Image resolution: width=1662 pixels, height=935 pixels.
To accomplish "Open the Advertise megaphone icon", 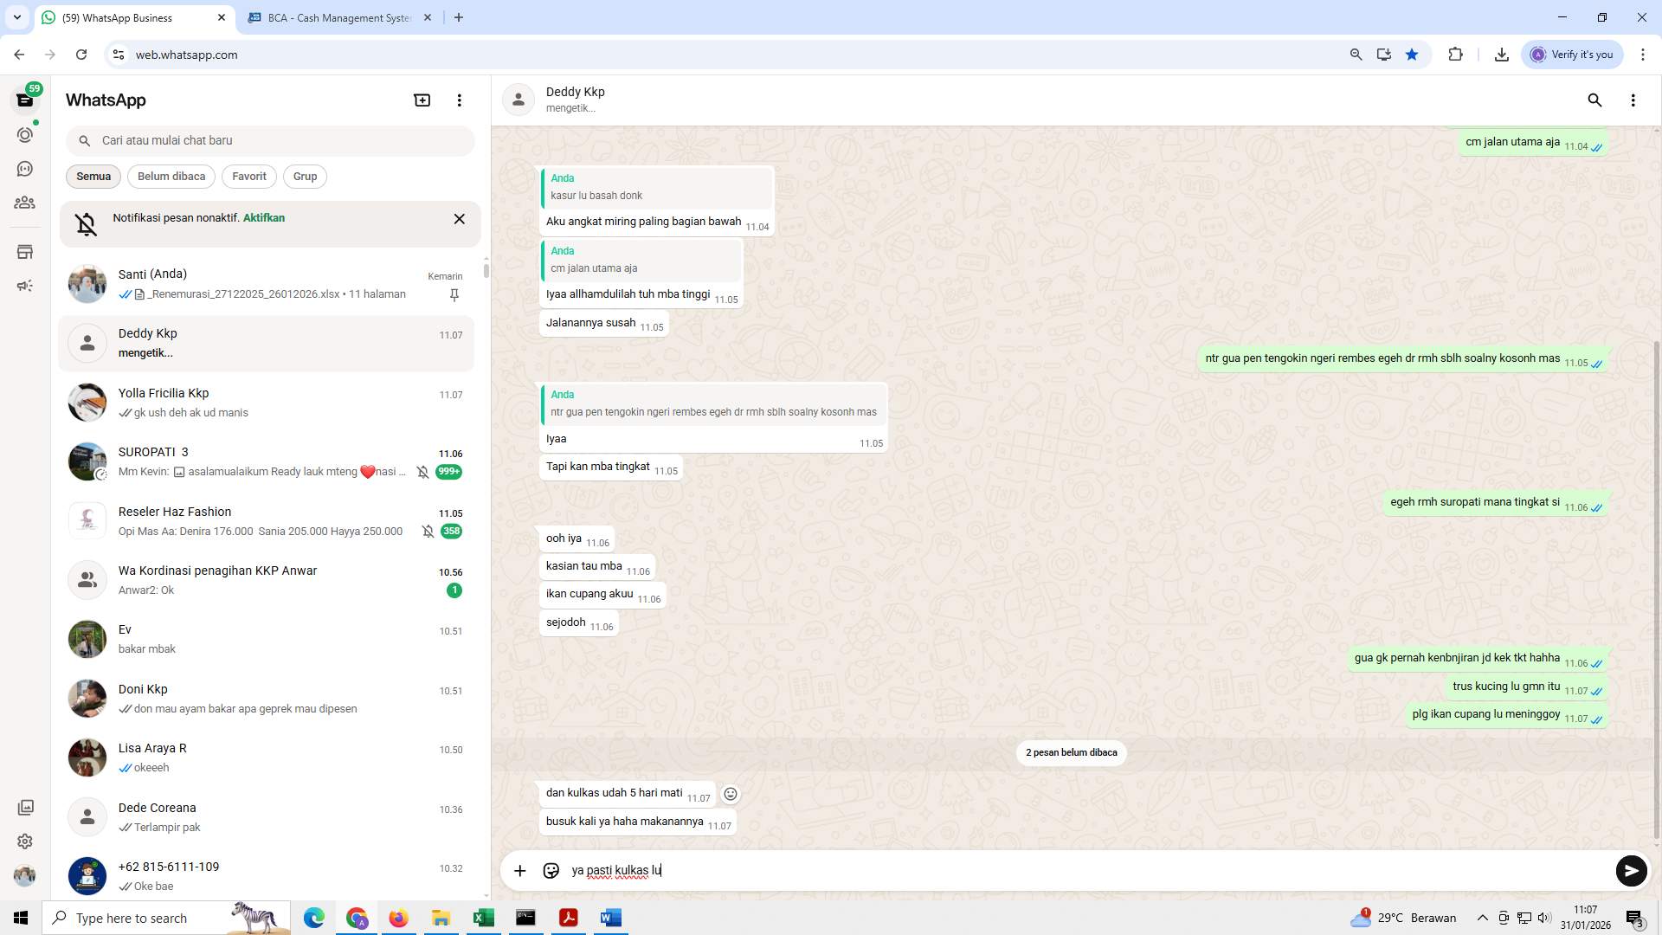I will click(25, 286).
